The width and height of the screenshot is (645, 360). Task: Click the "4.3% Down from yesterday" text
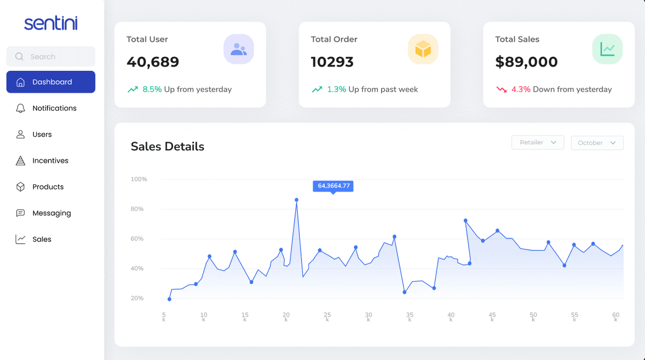(x=561, y=90)
